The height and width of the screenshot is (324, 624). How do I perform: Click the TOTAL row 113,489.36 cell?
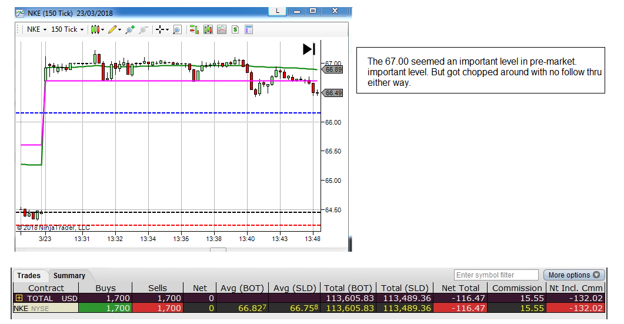tap(404, 298)
